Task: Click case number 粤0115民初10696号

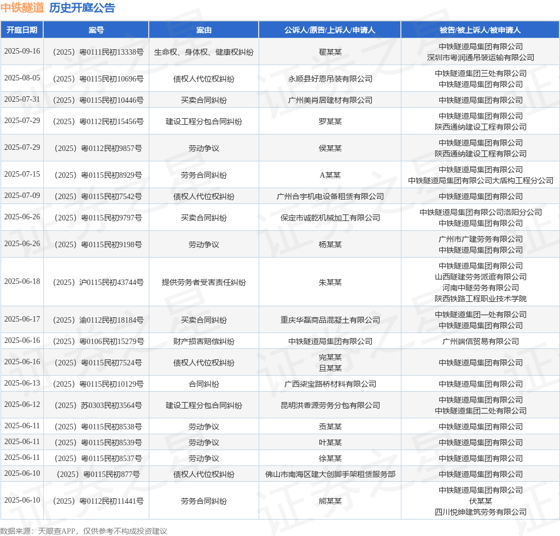Action: click(x=98, y=79)
